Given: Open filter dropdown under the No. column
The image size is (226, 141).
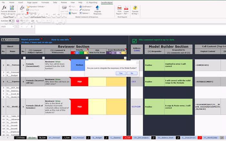Looking at the screenshot, I should [x=24, y=58].
